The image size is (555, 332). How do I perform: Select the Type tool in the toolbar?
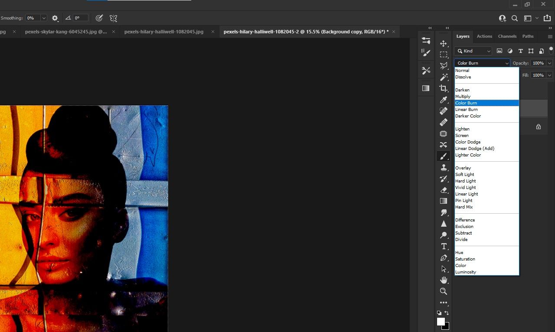pos(444,246)
